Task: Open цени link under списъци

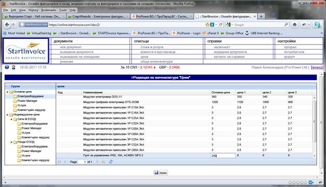Action: [x=145, y=57]
